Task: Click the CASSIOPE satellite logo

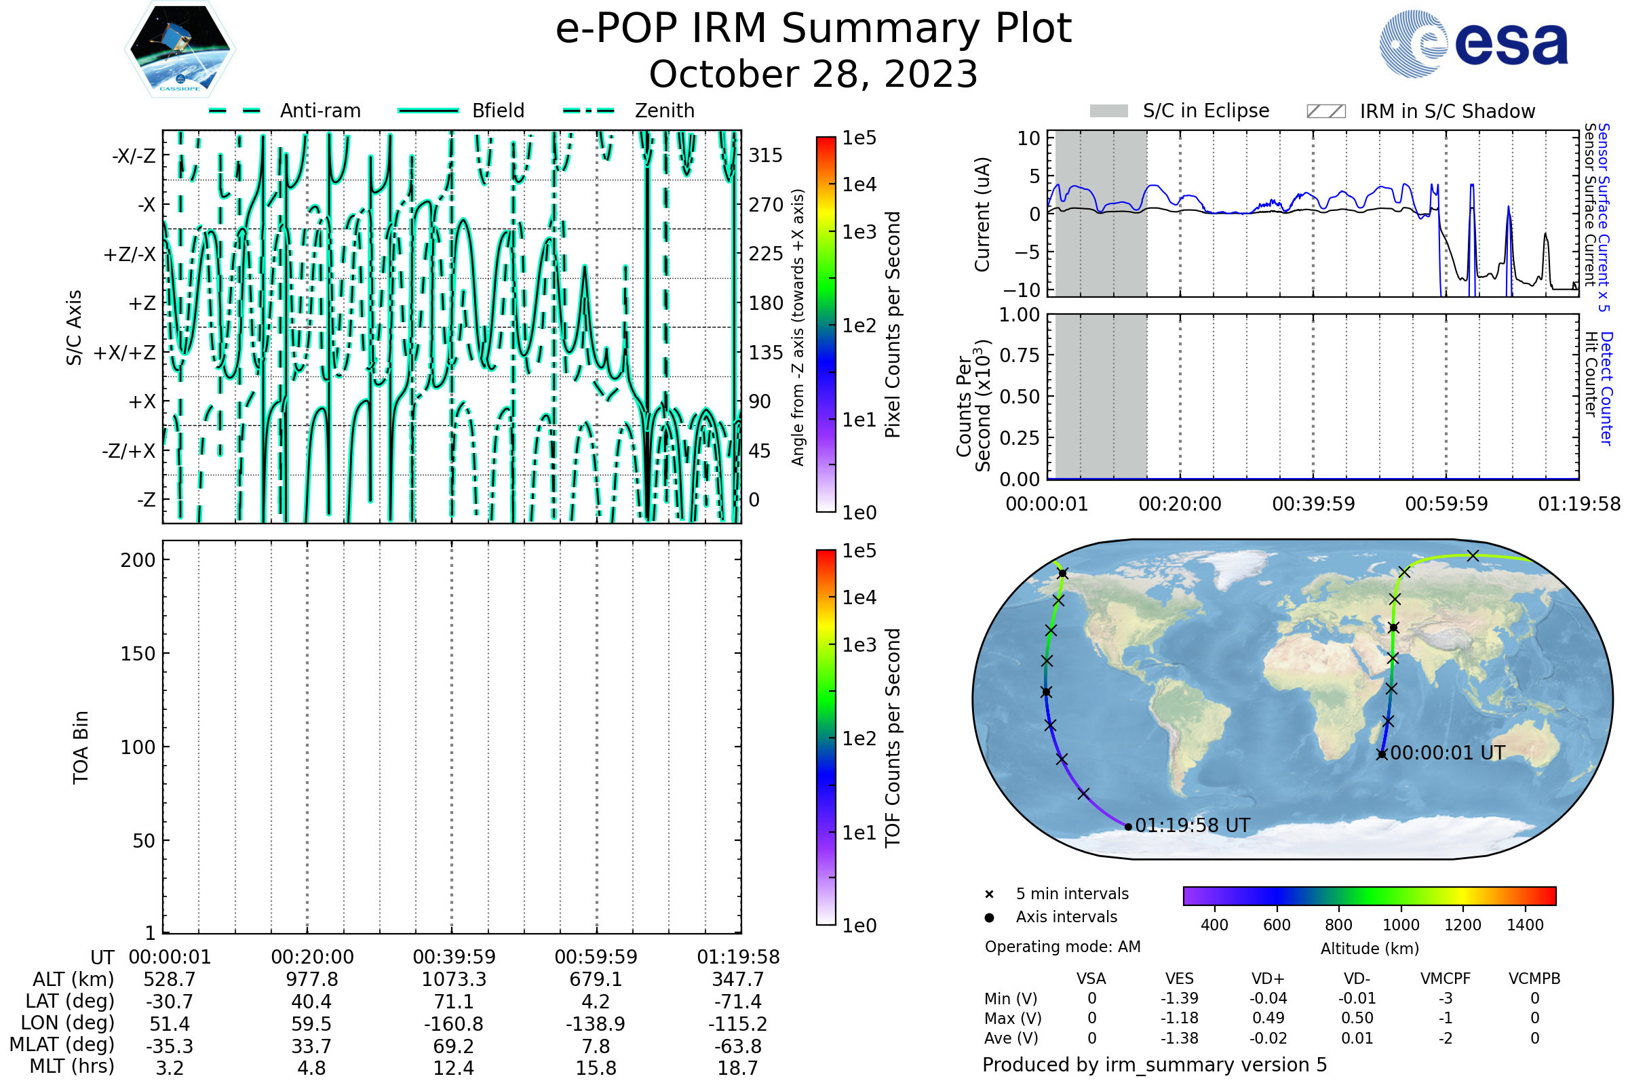Action: pos(180,50)
